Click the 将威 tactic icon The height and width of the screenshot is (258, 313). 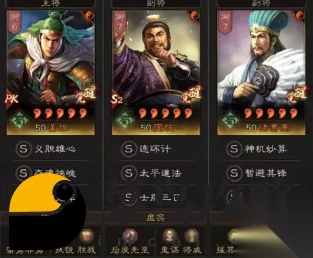(x=192, y=236)
